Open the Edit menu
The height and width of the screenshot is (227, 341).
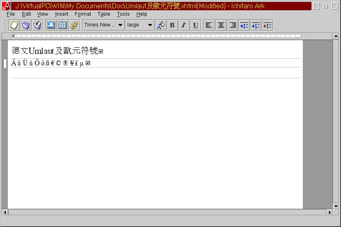point(26,14)
